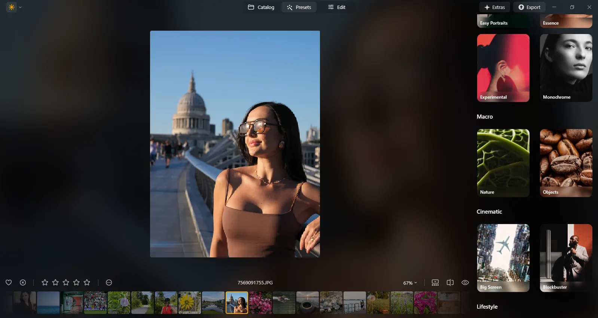The image size is (598, 318).
Task: Toggle the filmstrip visibility icon
Action: click(435, 282)
